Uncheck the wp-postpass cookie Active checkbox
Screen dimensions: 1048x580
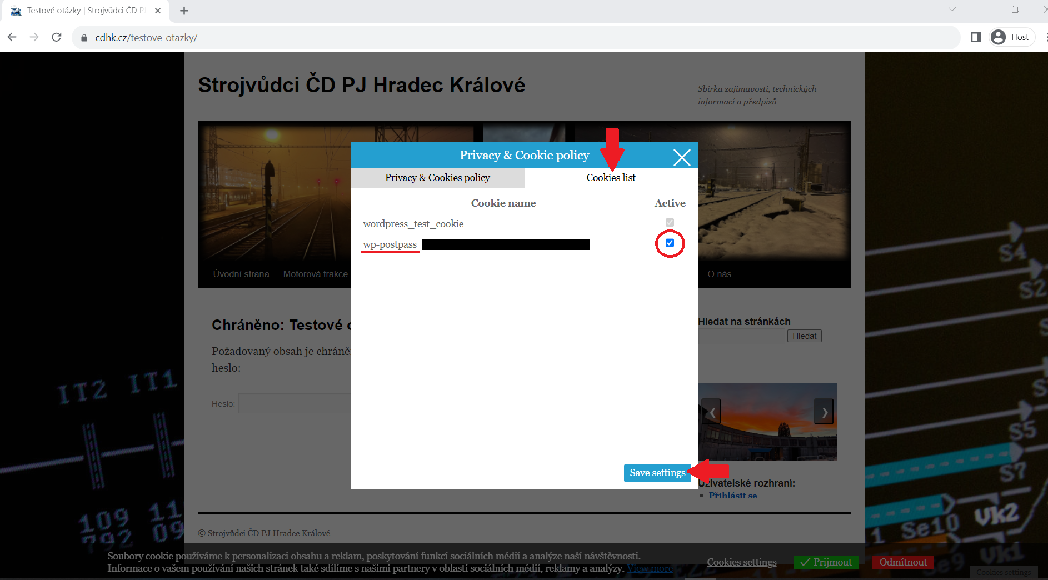click(x=670, y=243)
